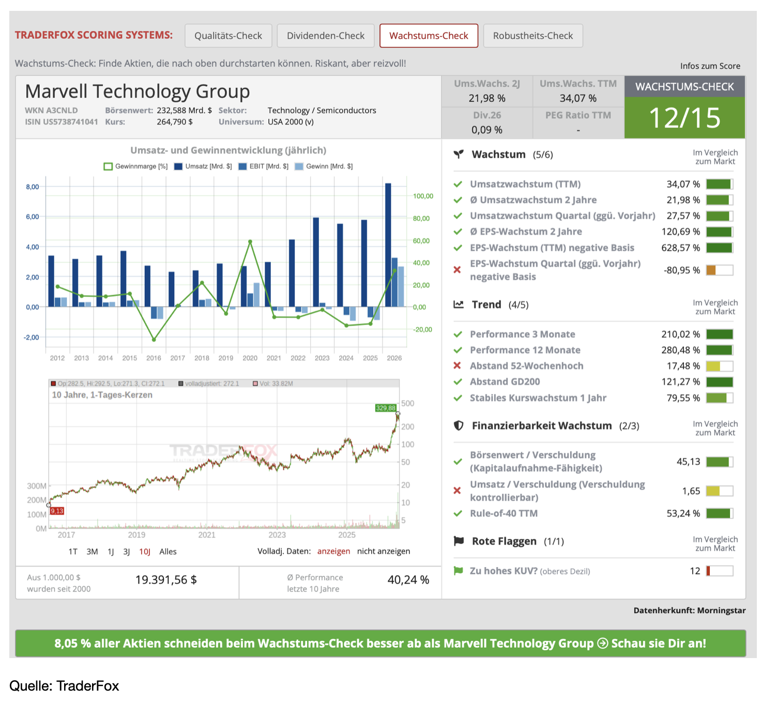Toggle Gewinnmarge [%] legend entry
The height and width of the screenshot is (702, 761).
136,166
